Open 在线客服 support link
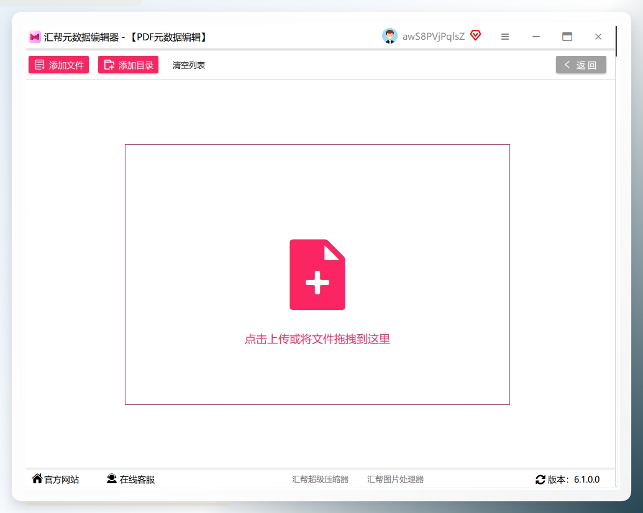This screenshot has height=513, width=643. click(x=131, y=479)
